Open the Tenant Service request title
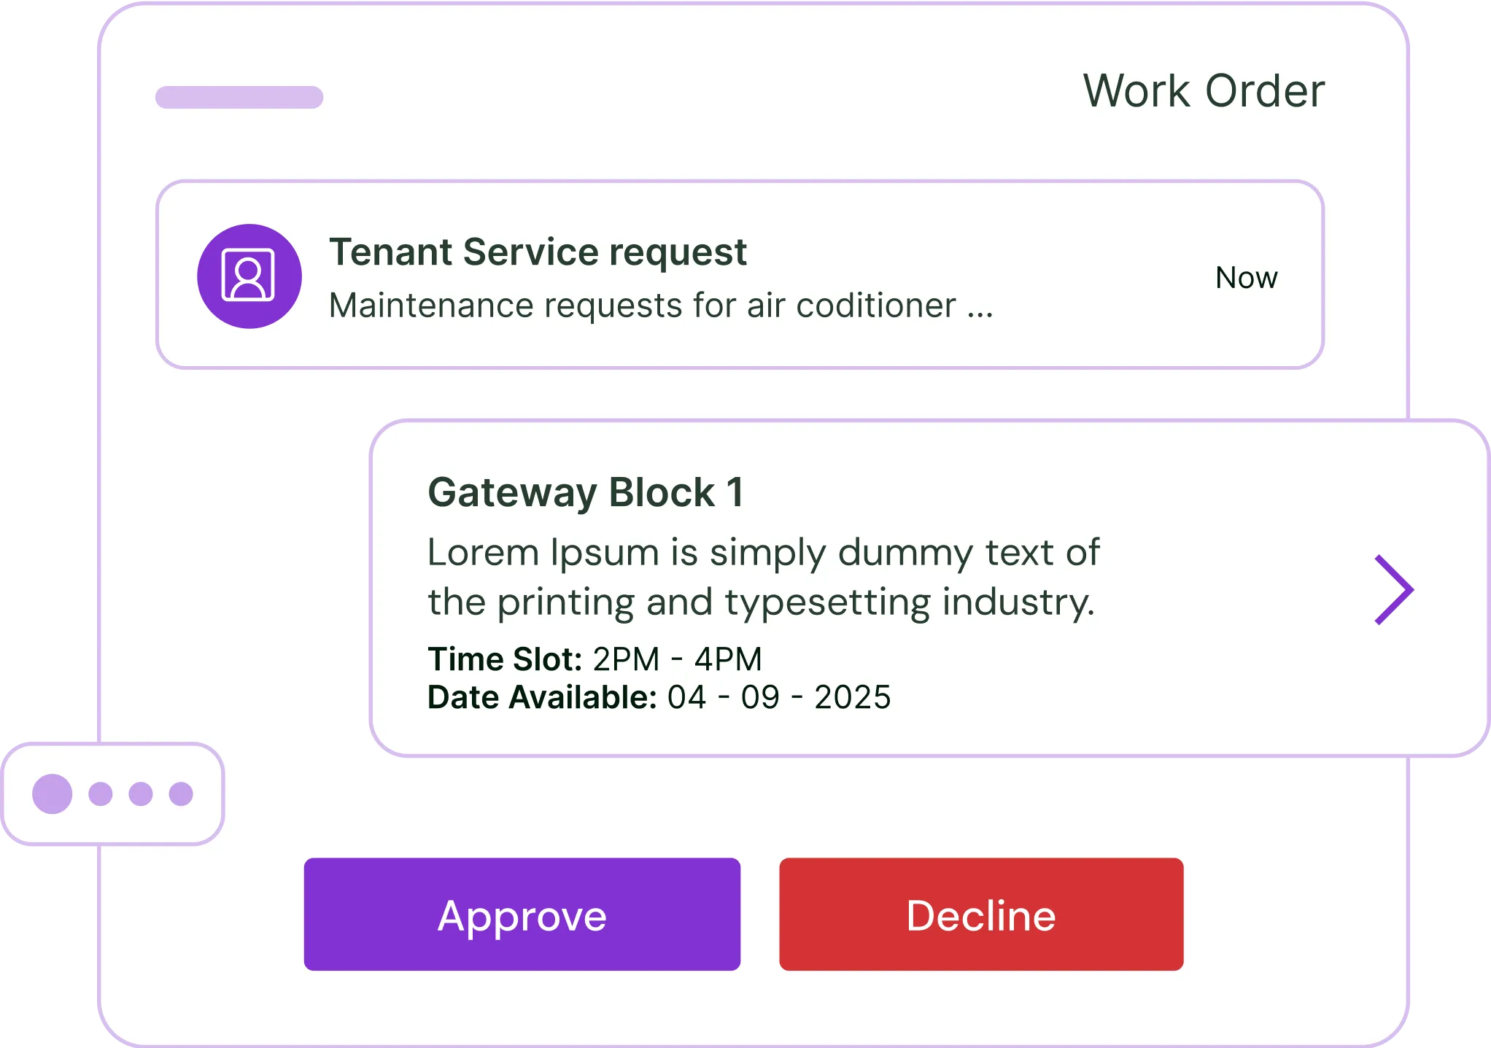1491x1048 pixels. pos(538,252)
